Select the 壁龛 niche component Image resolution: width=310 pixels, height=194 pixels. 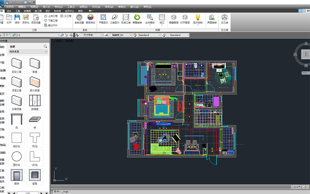pos(35,177)
